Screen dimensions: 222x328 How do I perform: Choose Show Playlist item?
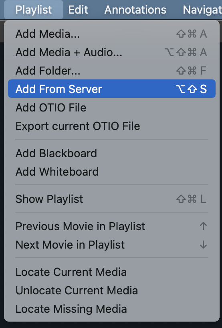pyautogui.click(x=112, y=199)
